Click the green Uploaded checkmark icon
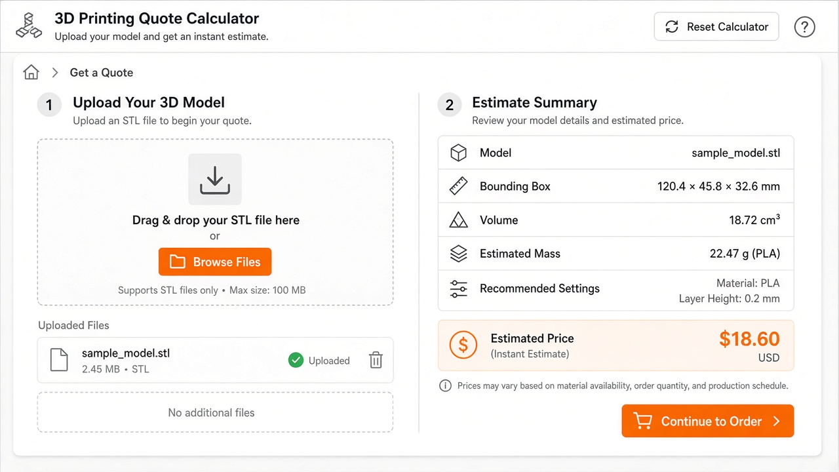 coord(296,360)
